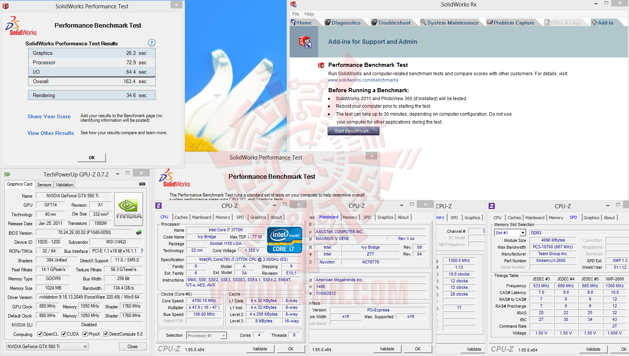The height and width of the screenshot is (356, 629).
Task: Click the Close button in GPU-Z
Action: coord(132,347)
